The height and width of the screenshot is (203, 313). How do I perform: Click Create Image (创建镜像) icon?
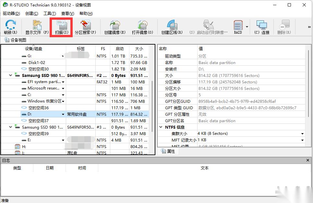115,27
